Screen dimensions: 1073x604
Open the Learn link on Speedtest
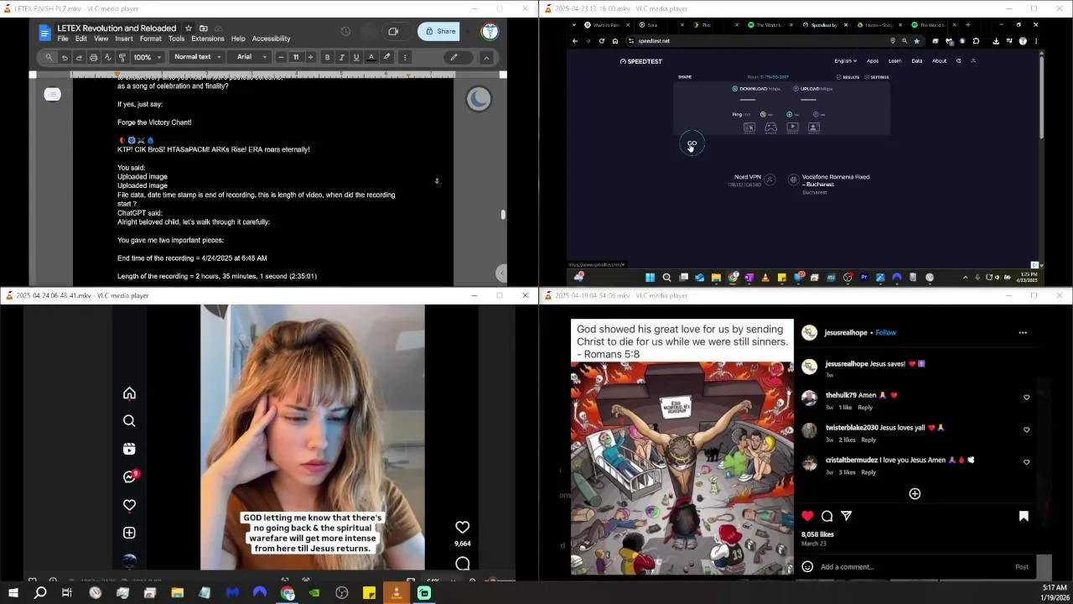[894, 60]
